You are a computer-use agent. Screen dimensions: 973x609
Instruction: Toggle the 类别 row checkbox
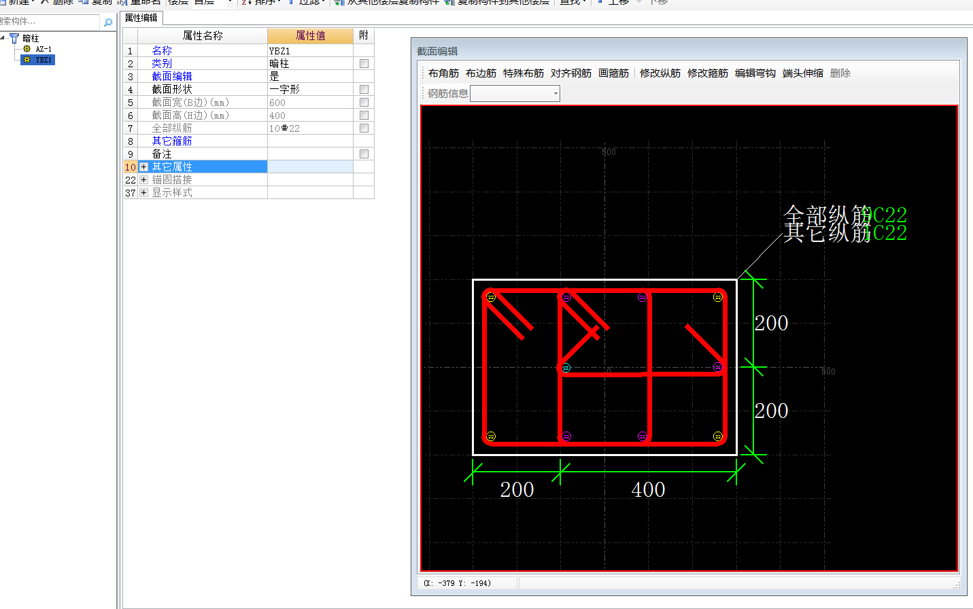(x=364, y=63)
